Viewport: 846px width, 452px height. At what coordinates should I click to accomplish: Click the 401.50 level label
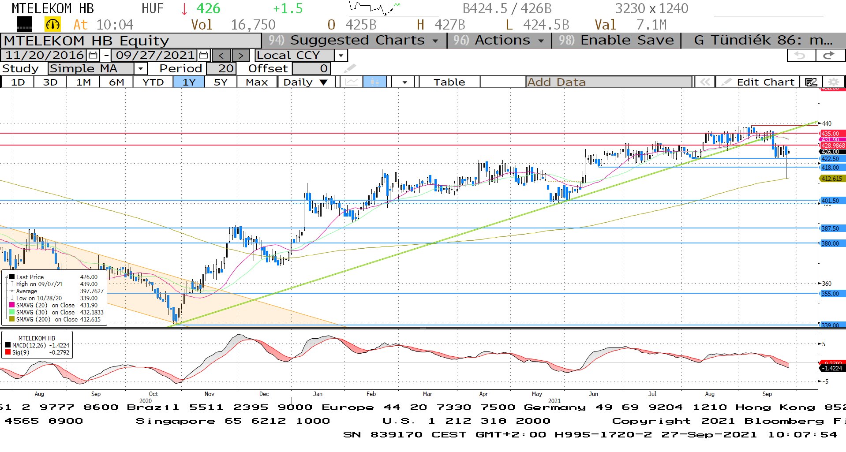click(832, 201)
